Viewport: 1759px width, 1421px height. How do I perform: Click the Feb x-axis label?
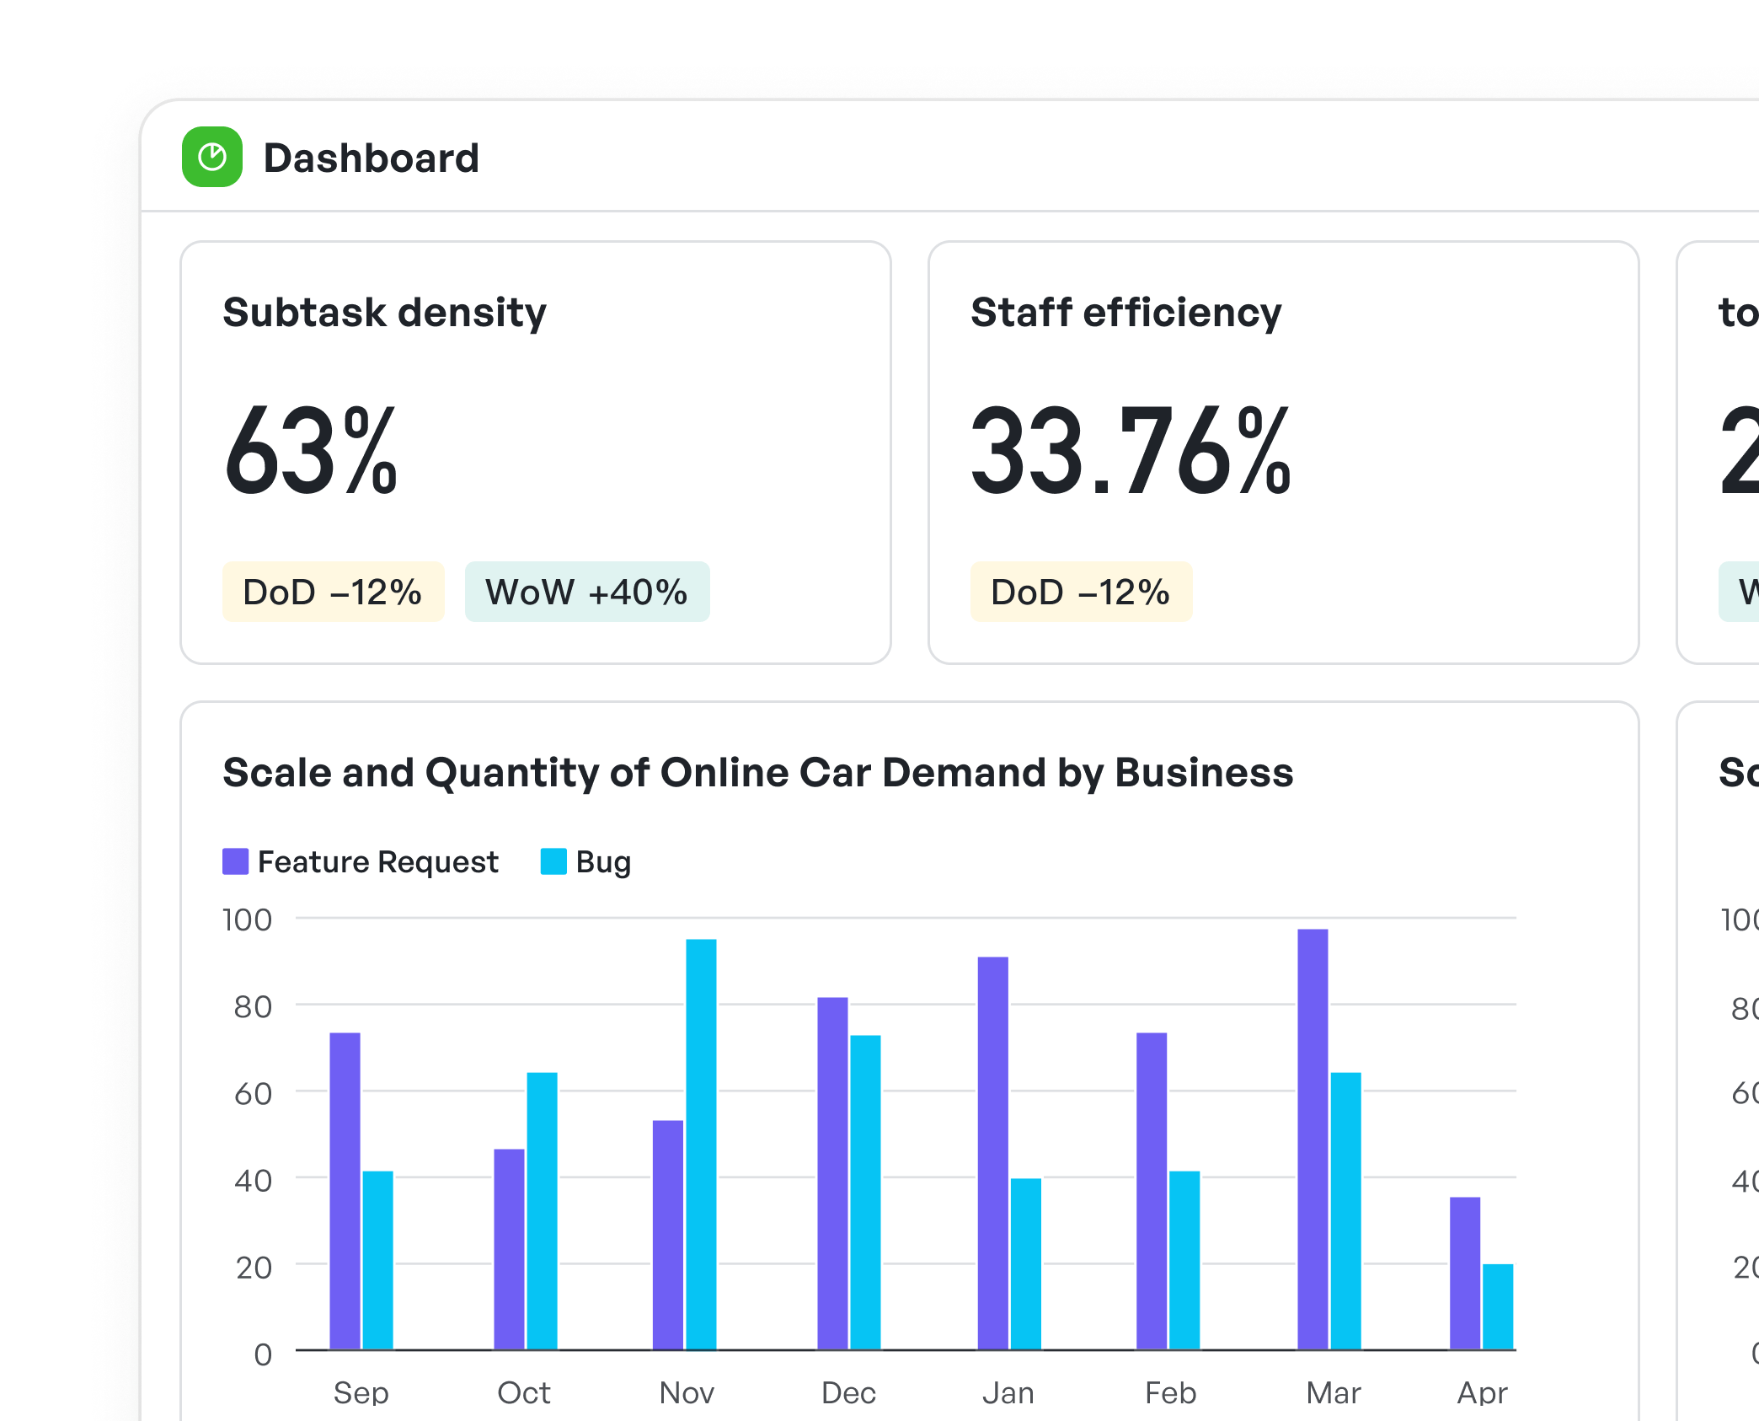click(x=1171, y=1393)
